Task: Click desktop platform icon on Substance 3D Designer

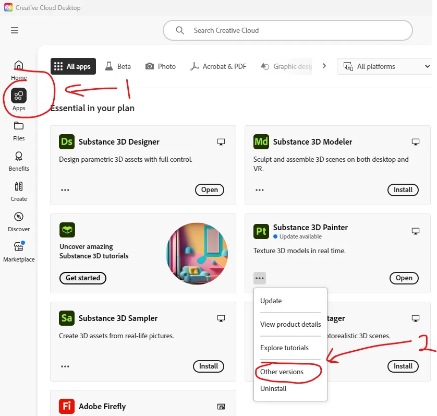Action: [x=221, y=142]
